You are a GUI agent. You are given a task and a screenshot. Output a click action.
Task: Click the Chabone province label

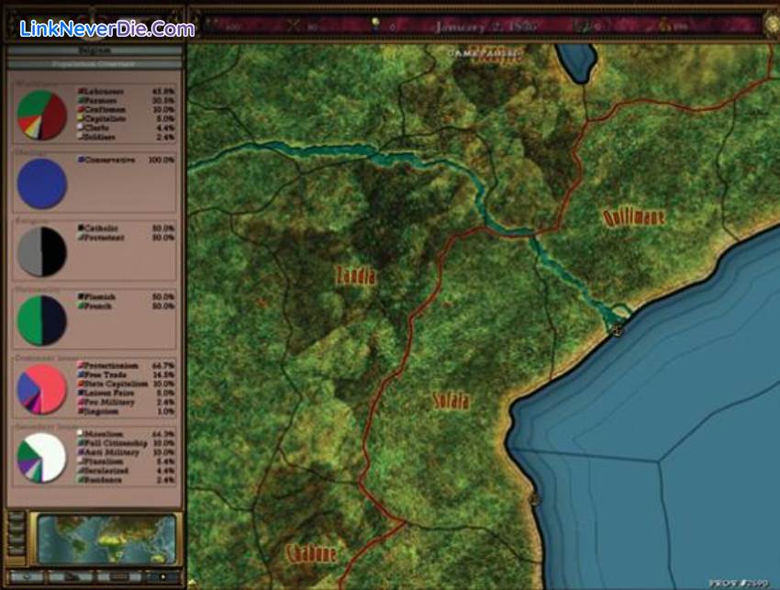coord(312,554)
